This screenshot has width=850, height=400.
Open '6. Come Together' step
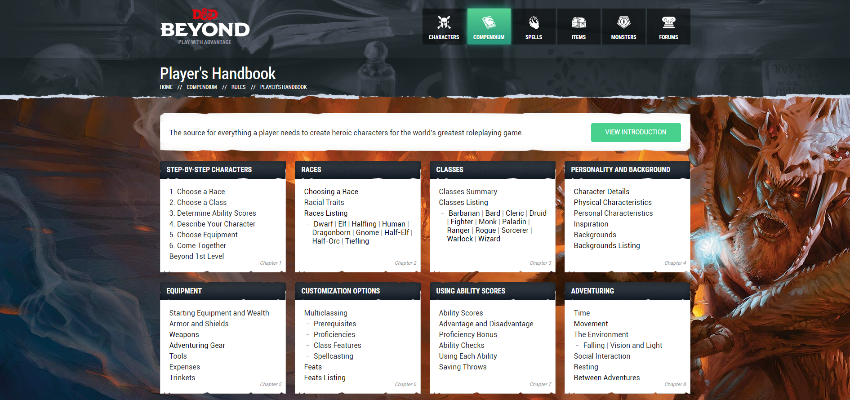197,245
